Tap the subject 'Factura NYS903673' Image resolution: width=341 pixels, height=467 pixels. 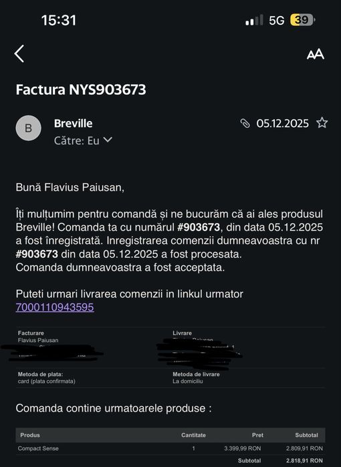coord(81,90)
